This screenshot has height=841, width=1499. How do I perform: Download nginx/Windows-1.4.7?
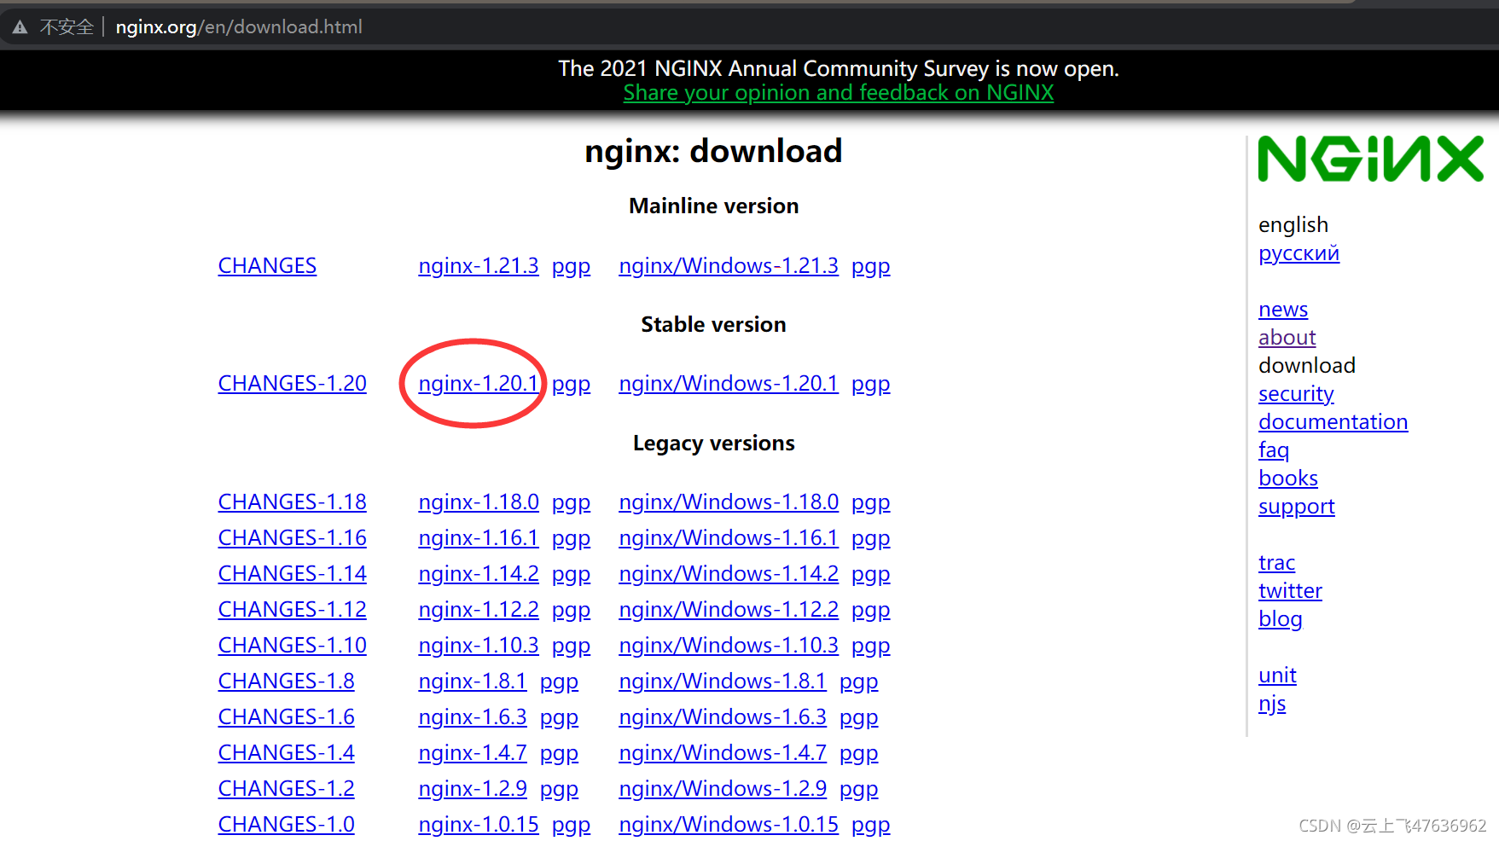point(723,753)
